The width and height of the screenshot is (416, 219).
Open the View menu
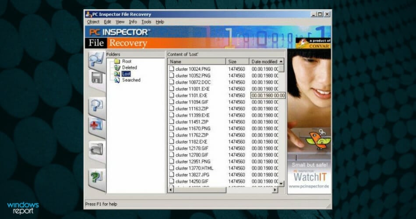pyautogui.click(x=120, y=22)
